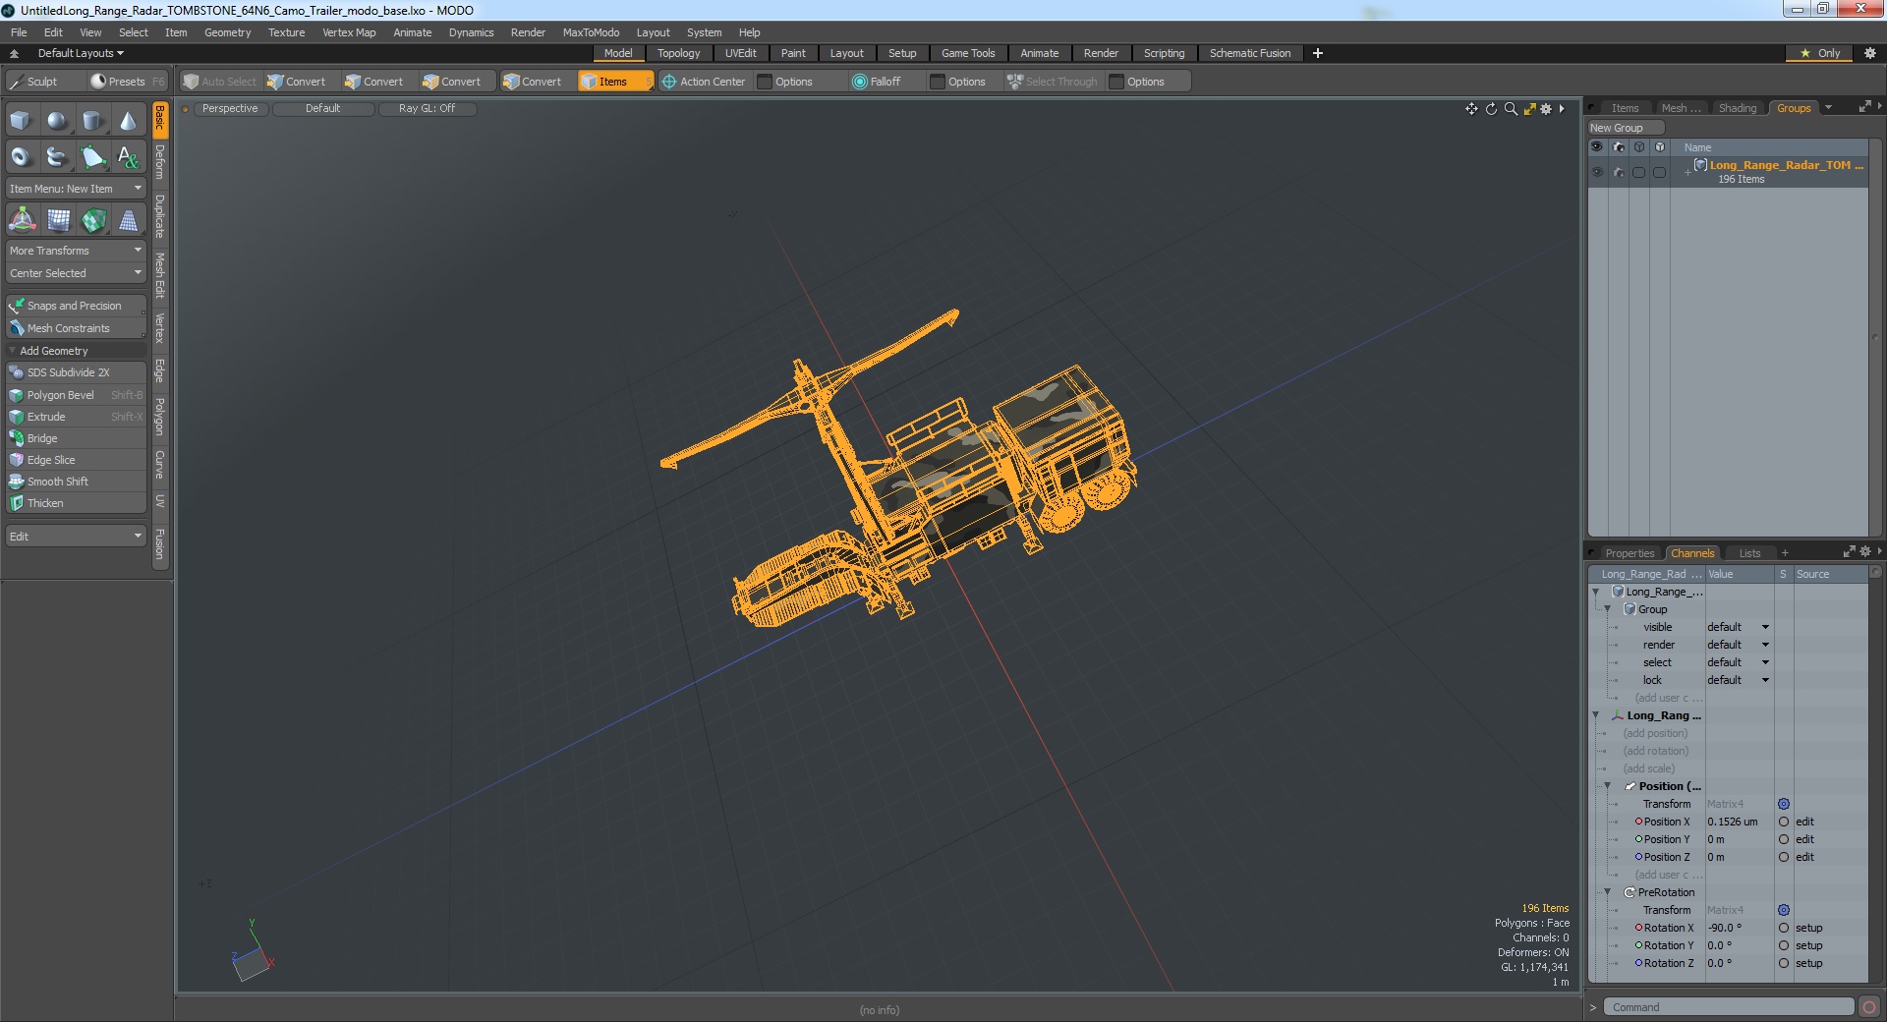Toggle visibility eye for Long_Range_Radar group

tap(1597, 172)
